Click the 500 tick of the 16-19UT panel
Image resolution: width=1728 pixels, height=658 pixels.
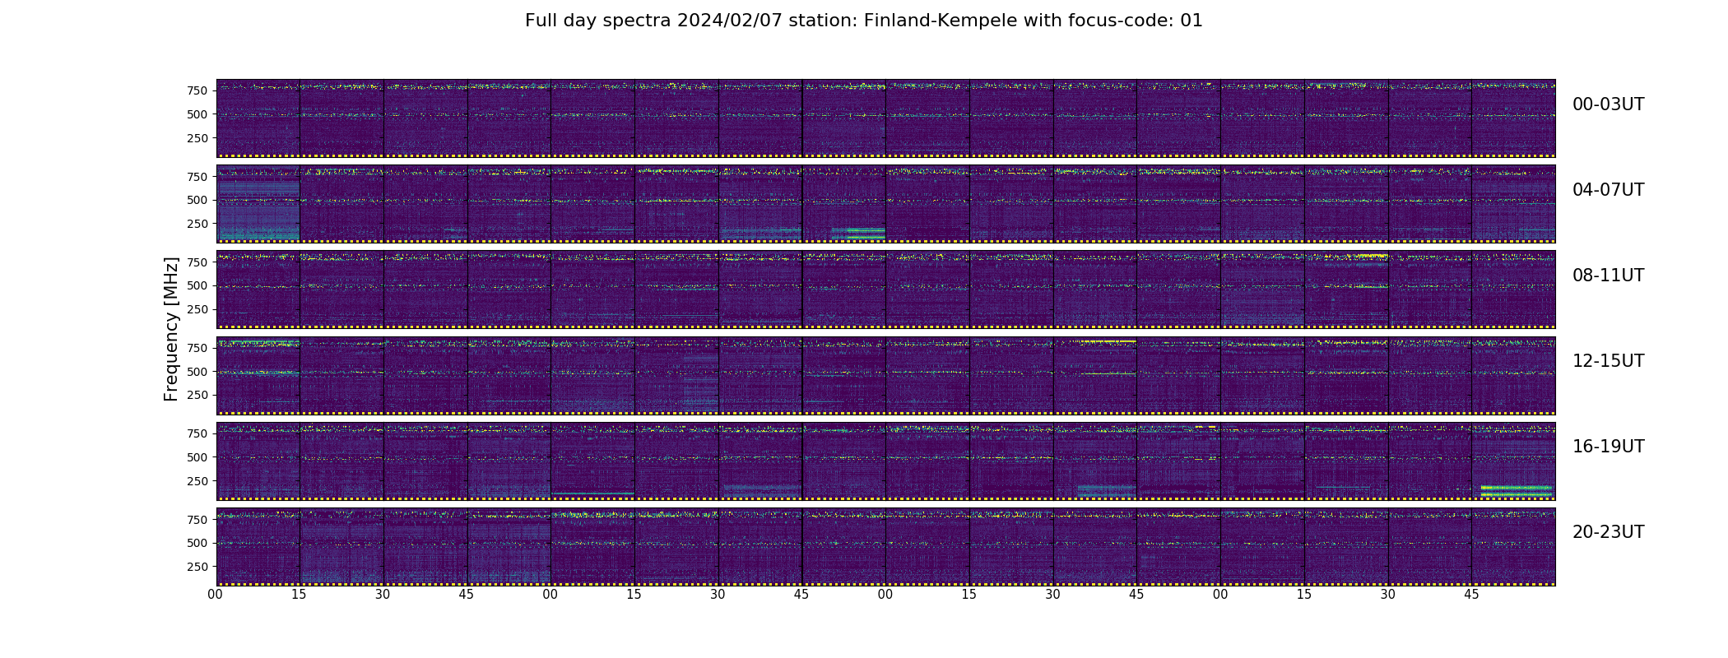point(197,457)
